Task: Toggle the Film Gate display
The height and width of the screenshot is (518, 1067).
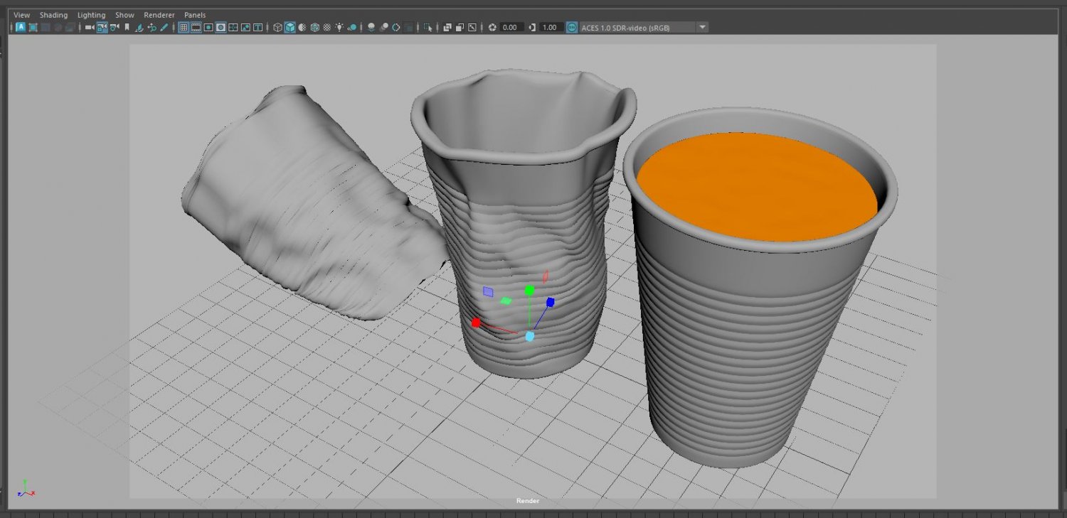Action: [x=196, y=28]
